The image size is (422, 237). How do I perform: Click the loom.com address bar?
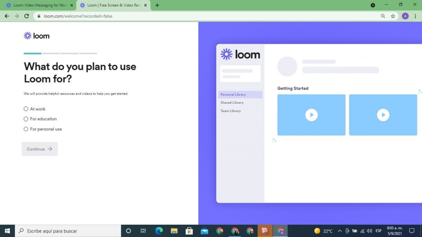(x=211, y=16)
